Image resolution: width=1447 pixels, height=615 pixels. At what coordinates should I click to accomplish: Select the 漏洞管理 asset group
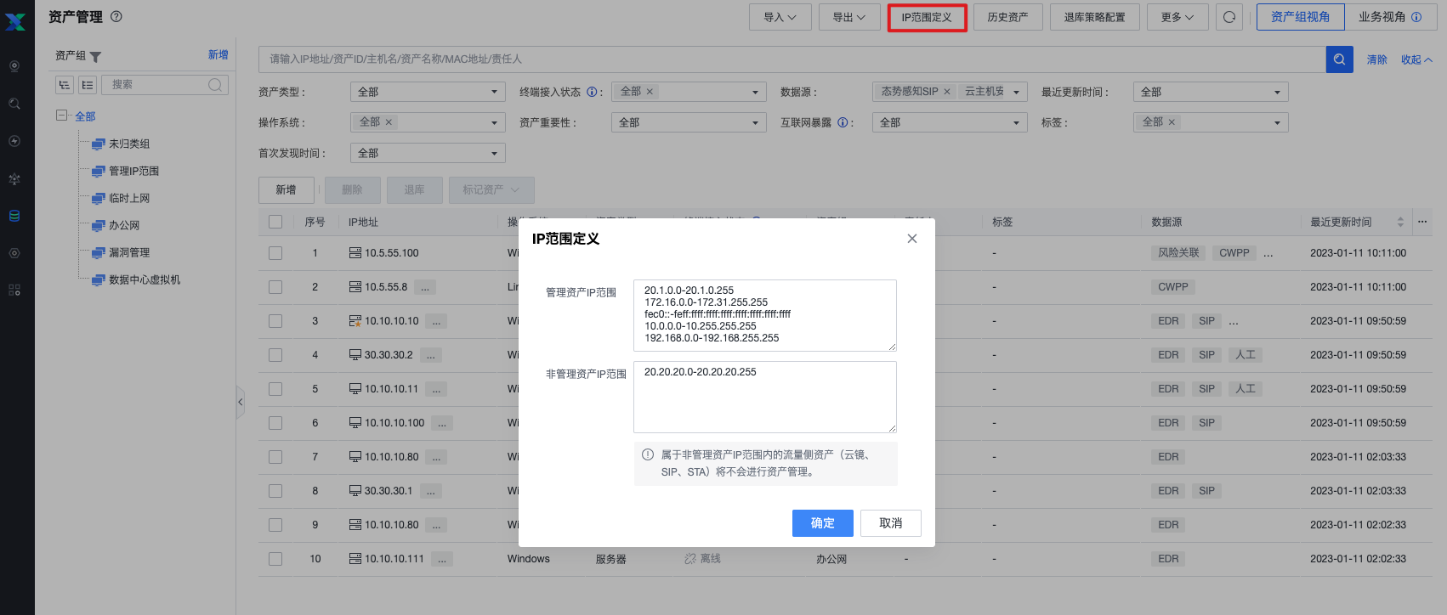pyautogui.click(x=129, y=252)
